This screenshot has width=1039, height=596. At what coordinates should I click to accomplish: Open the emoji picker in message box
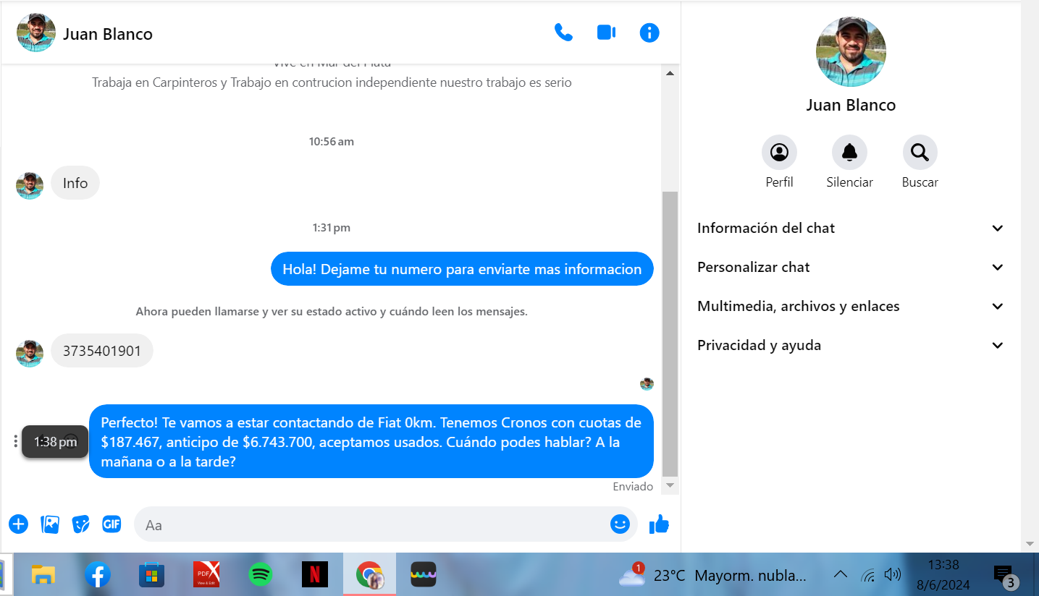click(x=620, y=524)
